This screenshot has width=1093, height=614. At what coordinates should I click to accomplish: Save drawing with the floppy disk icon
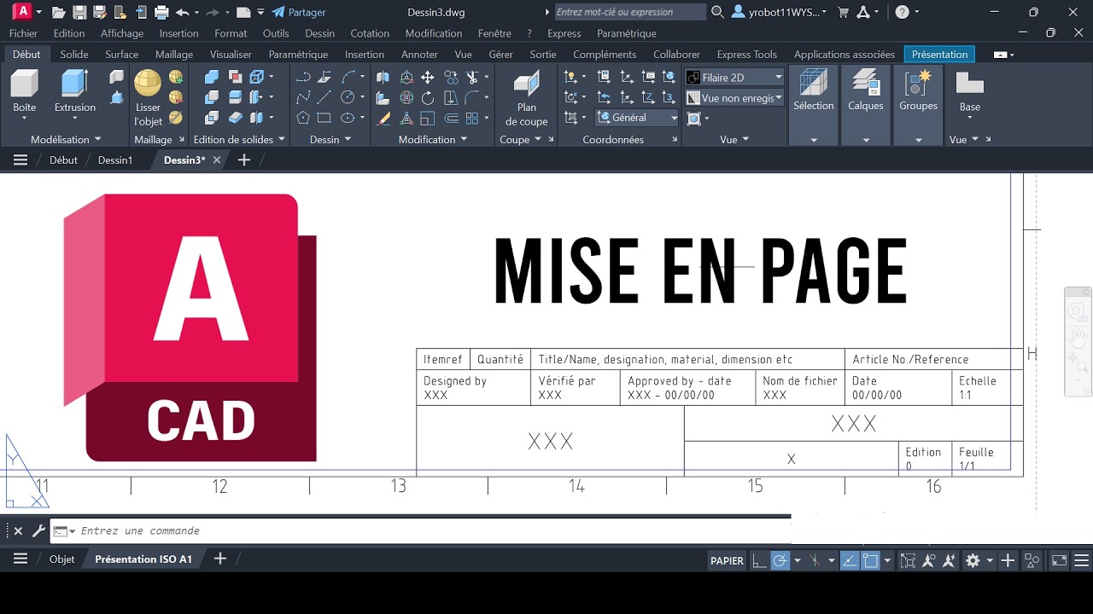pos(79,13)
